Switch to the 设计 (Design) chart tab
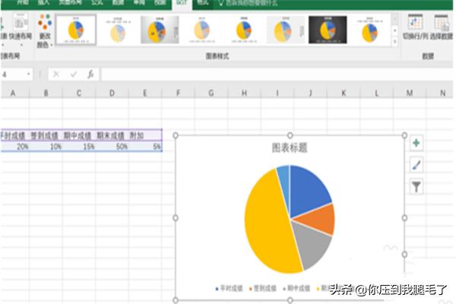 (182, 3)
